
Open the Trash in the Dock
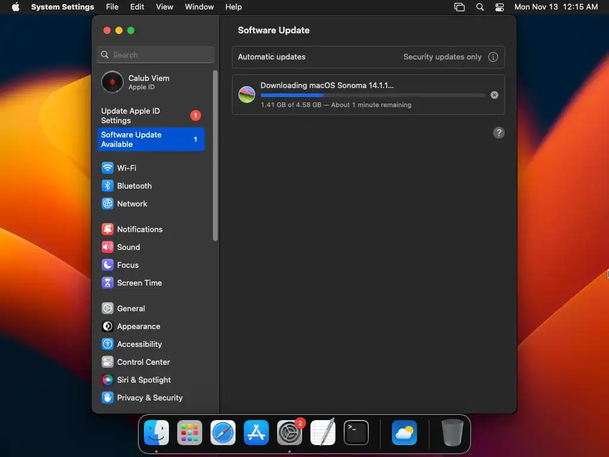pyautogui.click(x=453, y=433)
